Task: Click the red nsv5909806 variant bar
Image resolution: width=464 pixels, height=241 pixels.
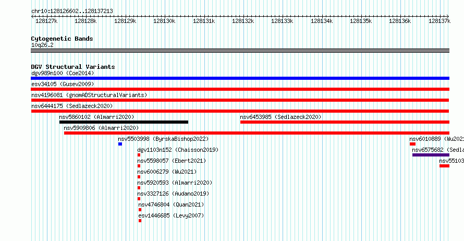Action: [x=257, y=133]
